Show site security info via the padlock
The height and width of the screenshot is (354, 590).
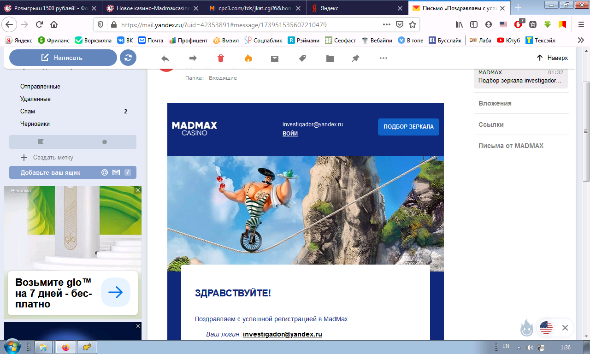(113, 24)
